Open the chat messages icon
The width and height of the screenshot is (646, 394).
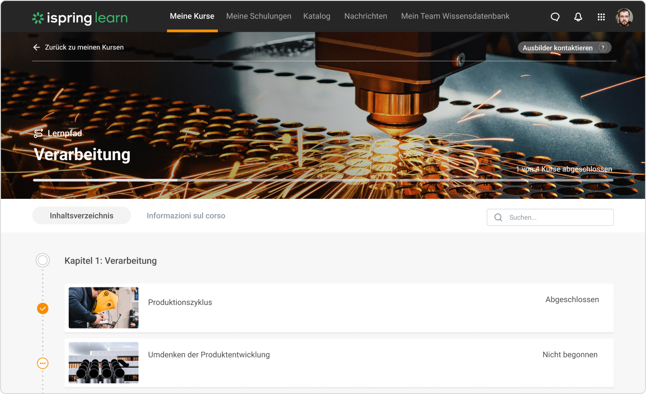(x=555, y=17)
